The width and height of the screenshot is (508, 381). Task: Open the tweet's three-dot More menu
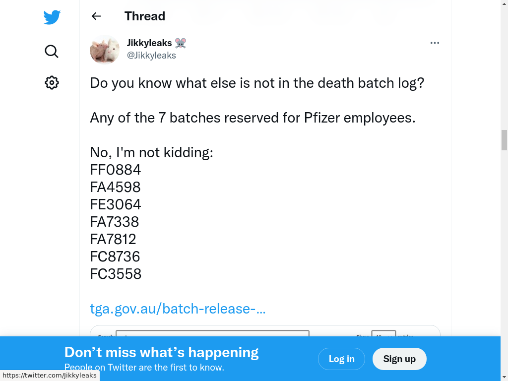pyautogui.click(x=435, y=43)
